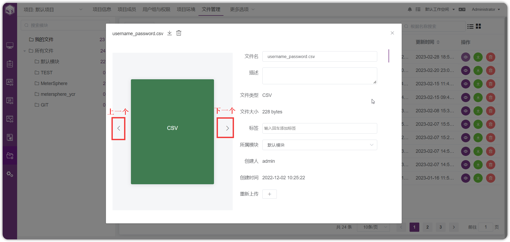Switch to 项目环境 tab
510x242 pixels.
(186, 9)
